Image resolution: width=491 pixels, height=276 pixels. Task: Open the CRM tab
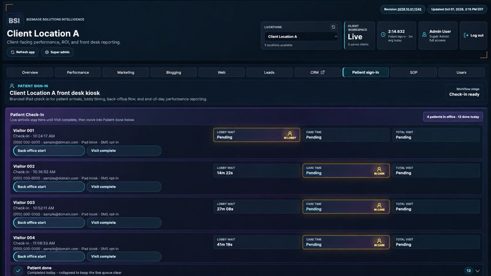[x=318, y=72]
